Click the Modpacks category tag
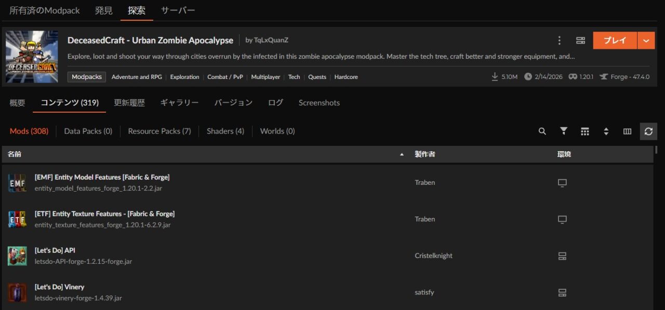 pyautogui.click(x=86, y=77)
